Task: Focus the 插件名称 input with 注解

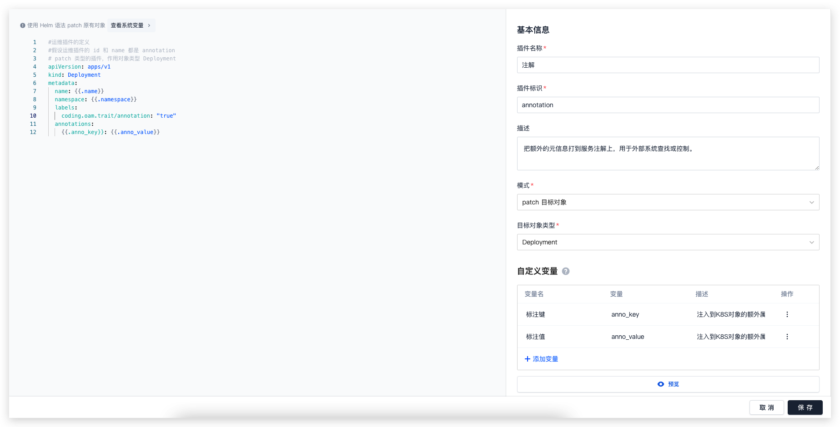Action: [668, 65]
